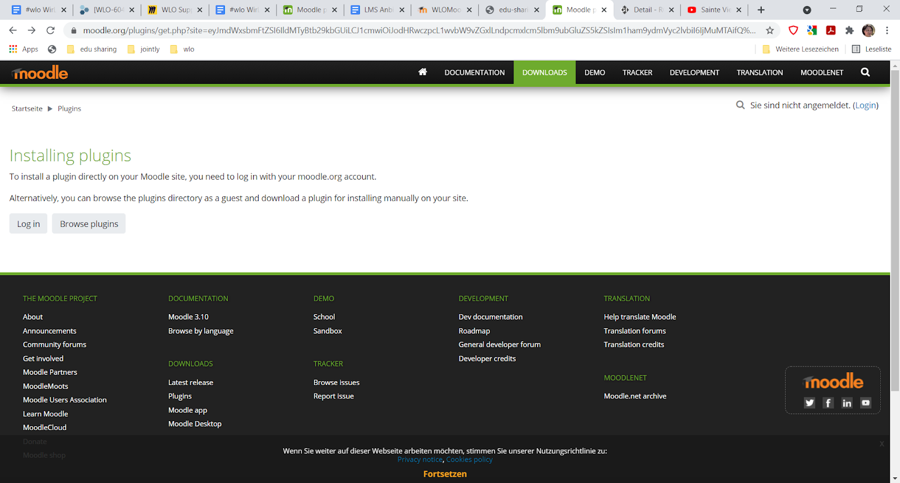Open Privacy notice link
Screen dimensions: 900x483
[x=420, y=459]
